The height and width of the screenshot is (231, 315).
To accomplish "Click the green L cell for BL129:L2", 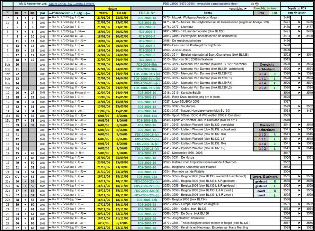I will 274,88.
